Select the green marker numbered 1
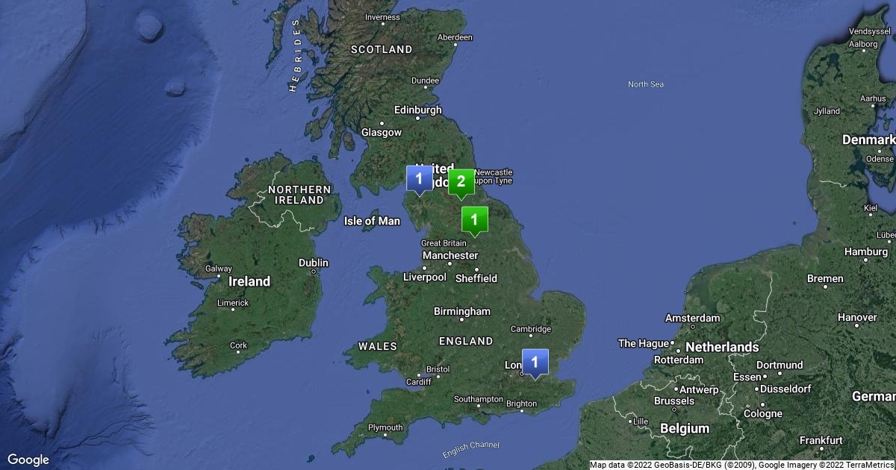The width and height of the screenshot is (896, 470). 474,222
